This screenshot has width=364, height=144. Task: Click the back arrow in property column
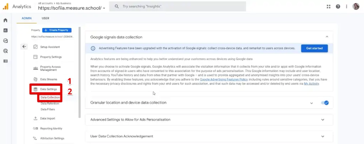24,46
